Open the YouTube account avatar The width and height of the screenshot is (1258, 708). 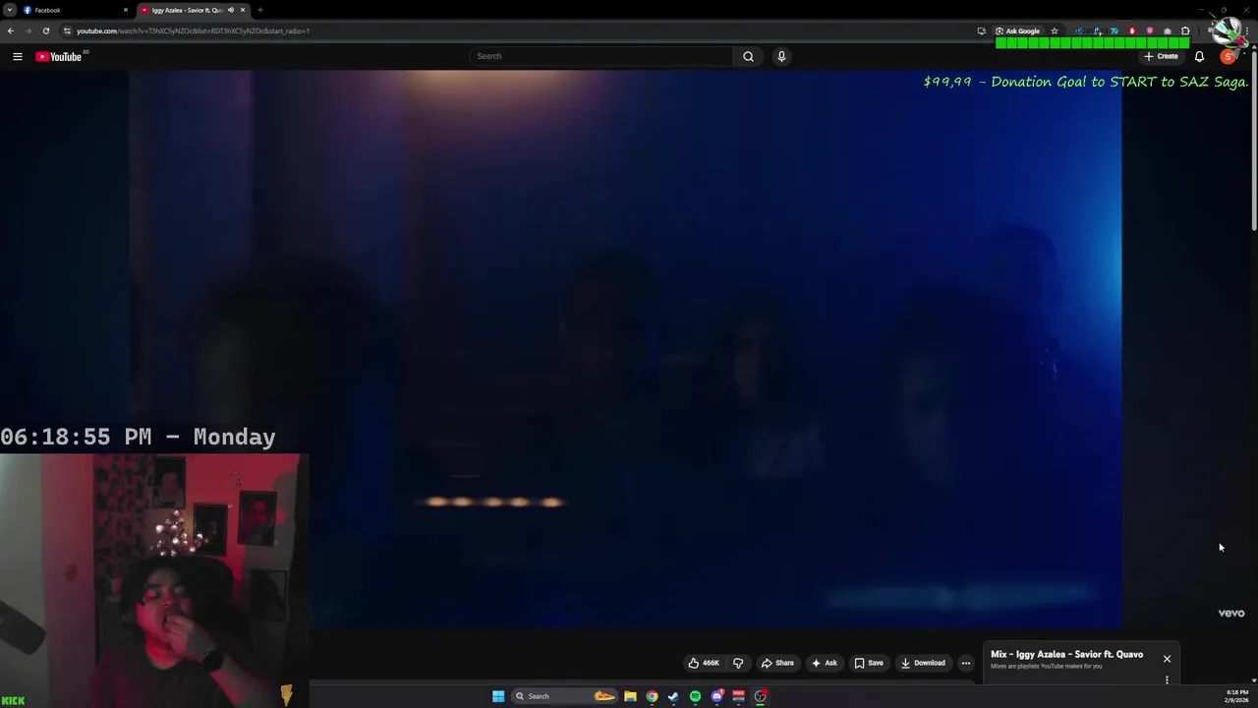(x=1228, y=56)
